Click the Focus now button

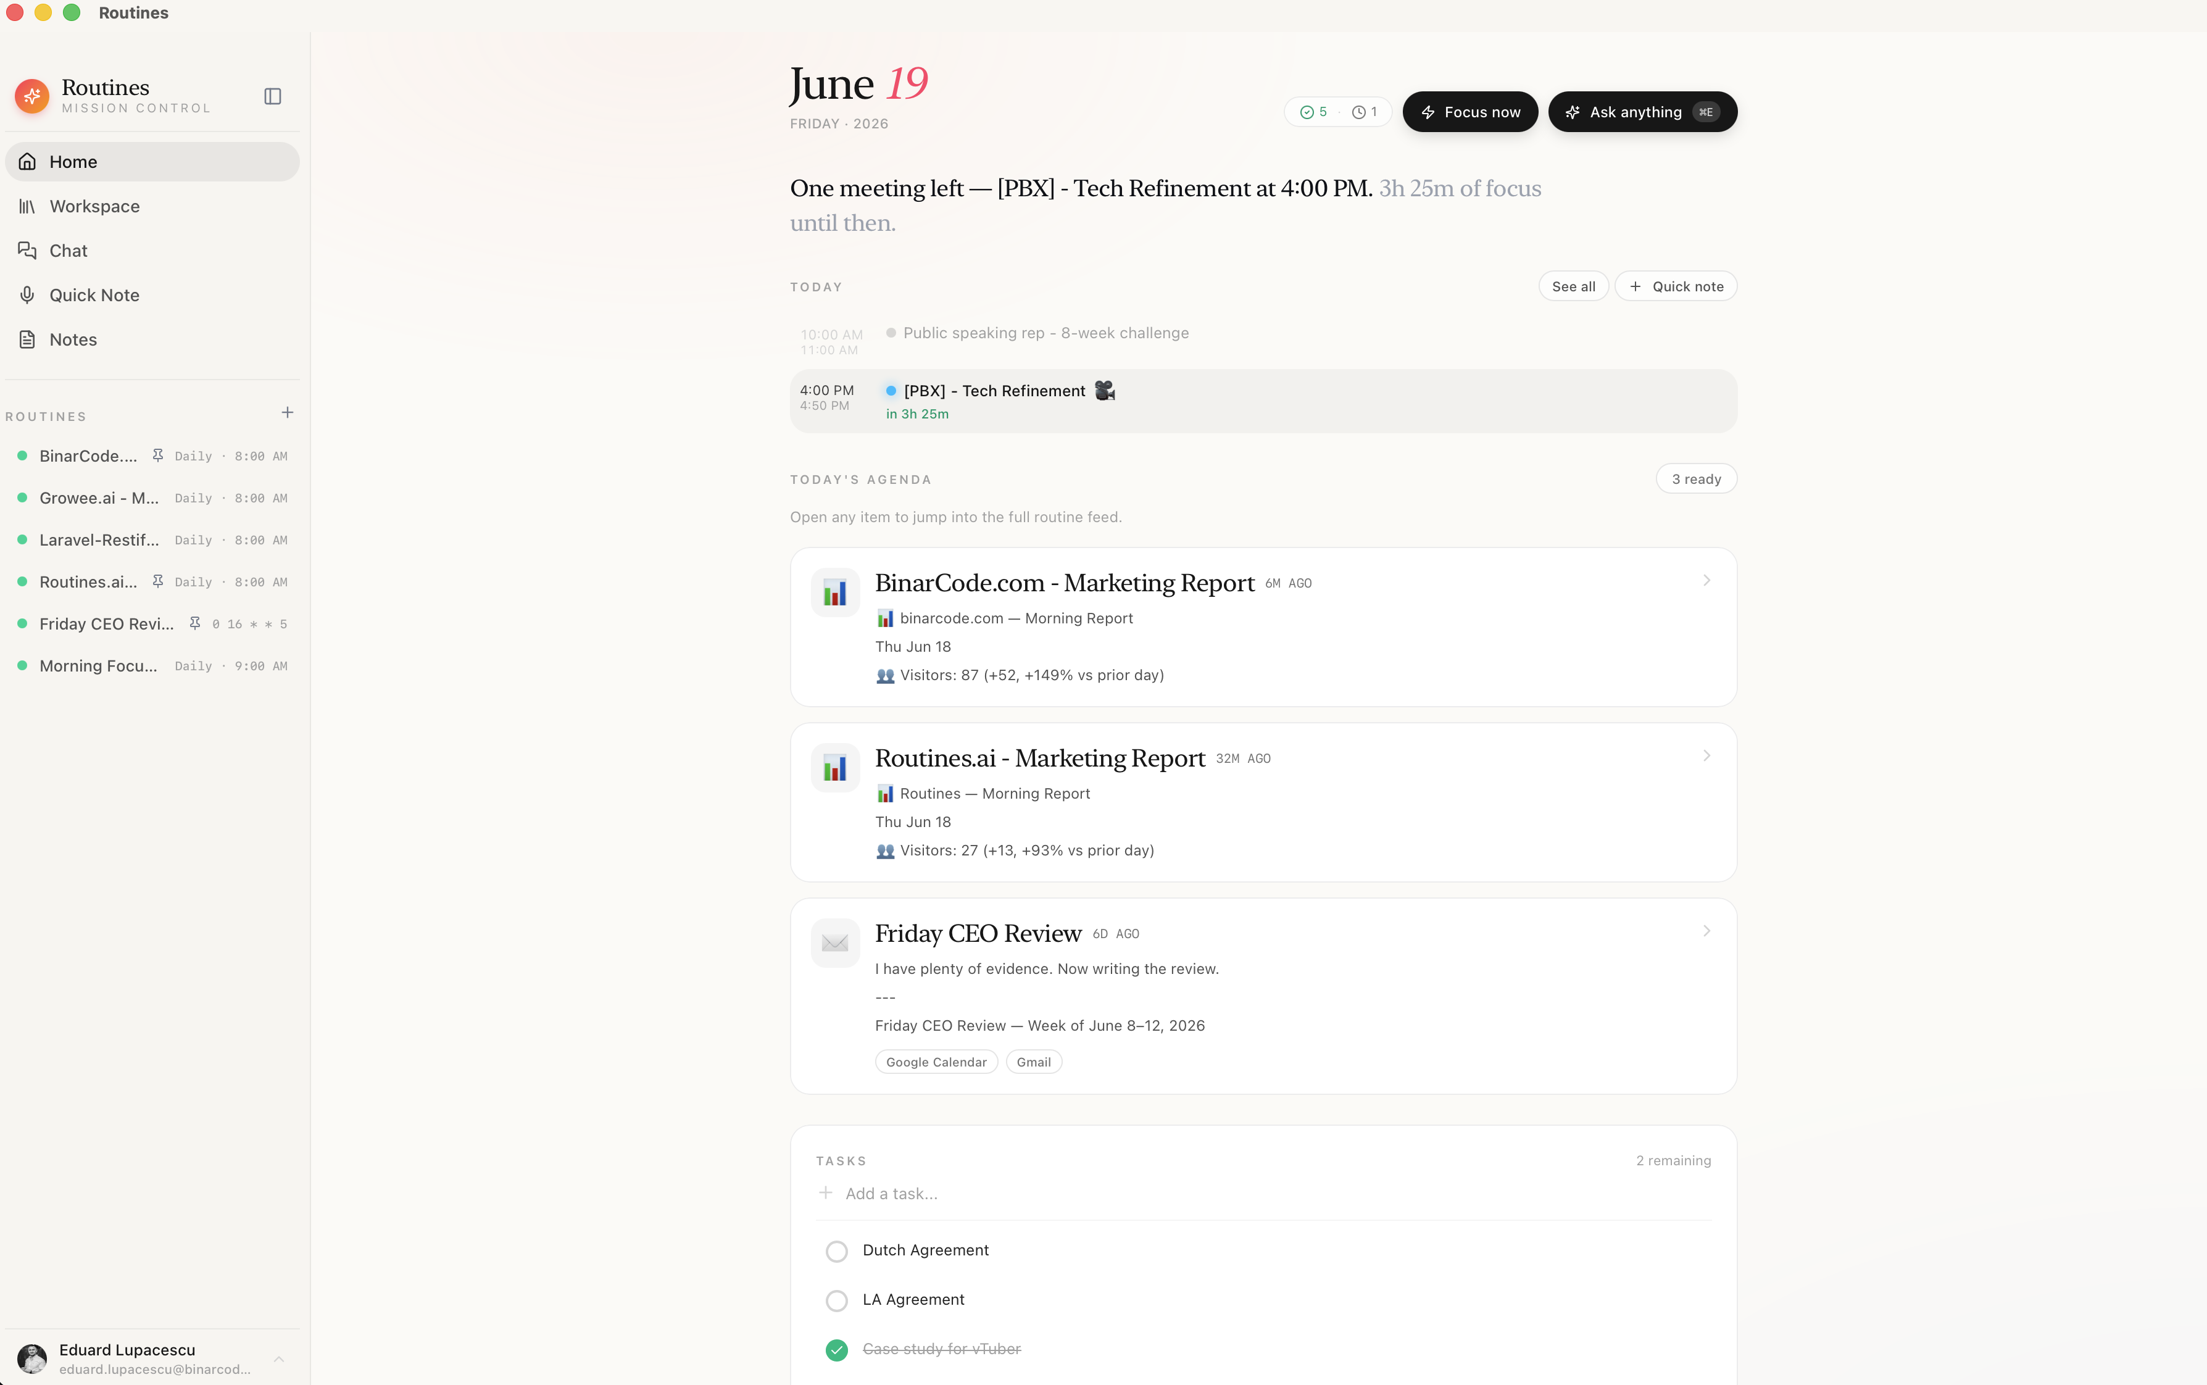tap(1470, 112)
